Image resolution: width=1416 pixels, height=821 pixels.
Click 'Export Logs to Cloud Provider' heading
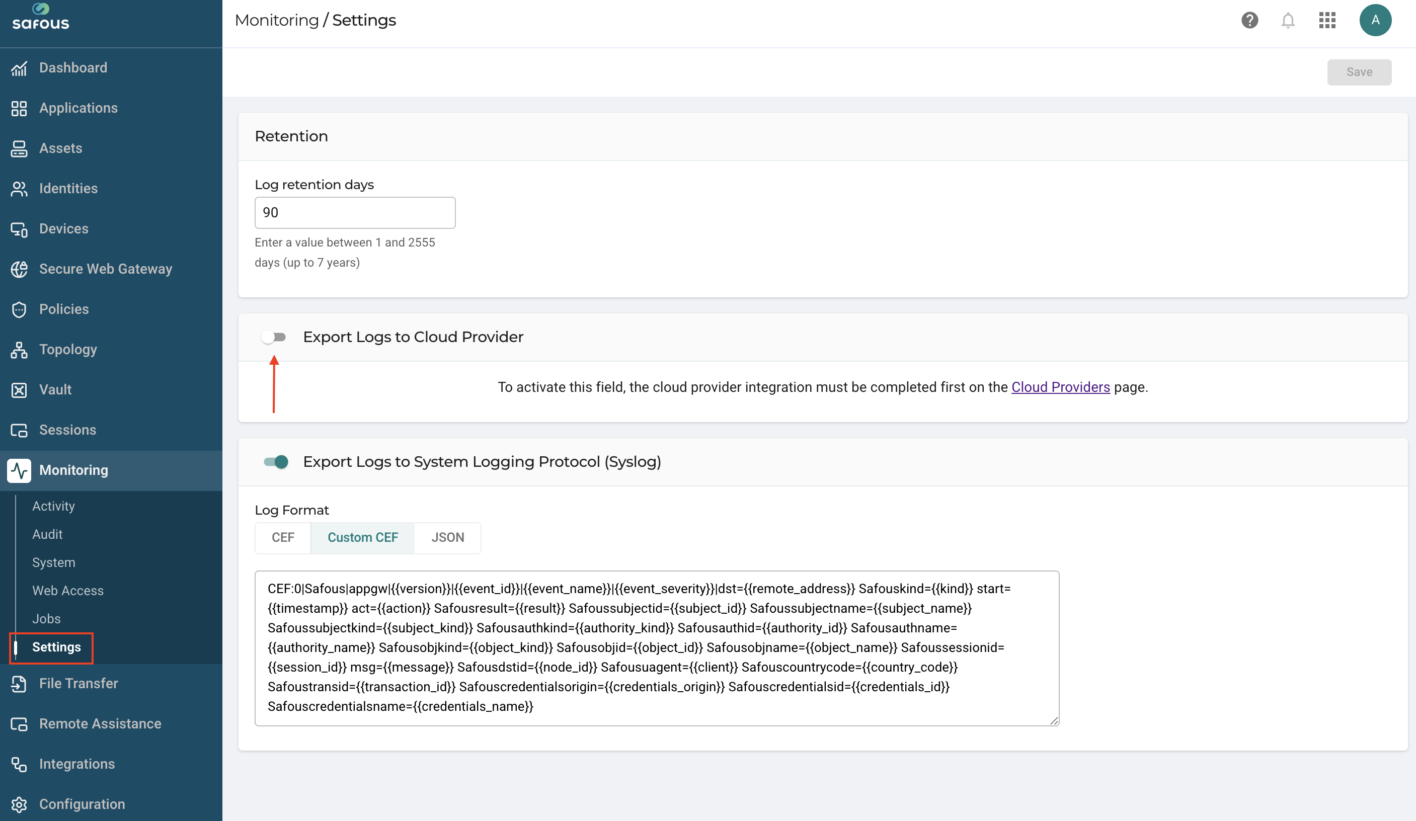click(413, 337)
